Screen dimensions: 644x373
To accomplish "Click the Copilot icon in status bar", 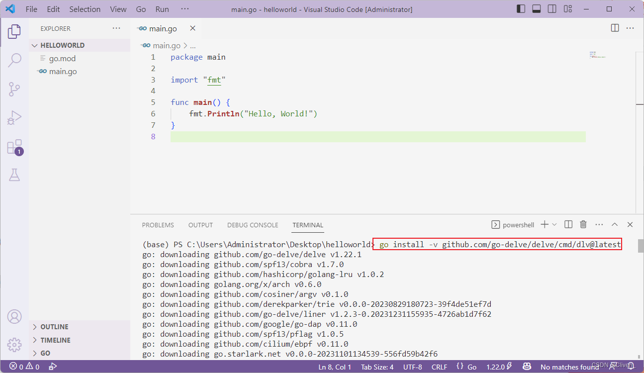I will [528, 367].
